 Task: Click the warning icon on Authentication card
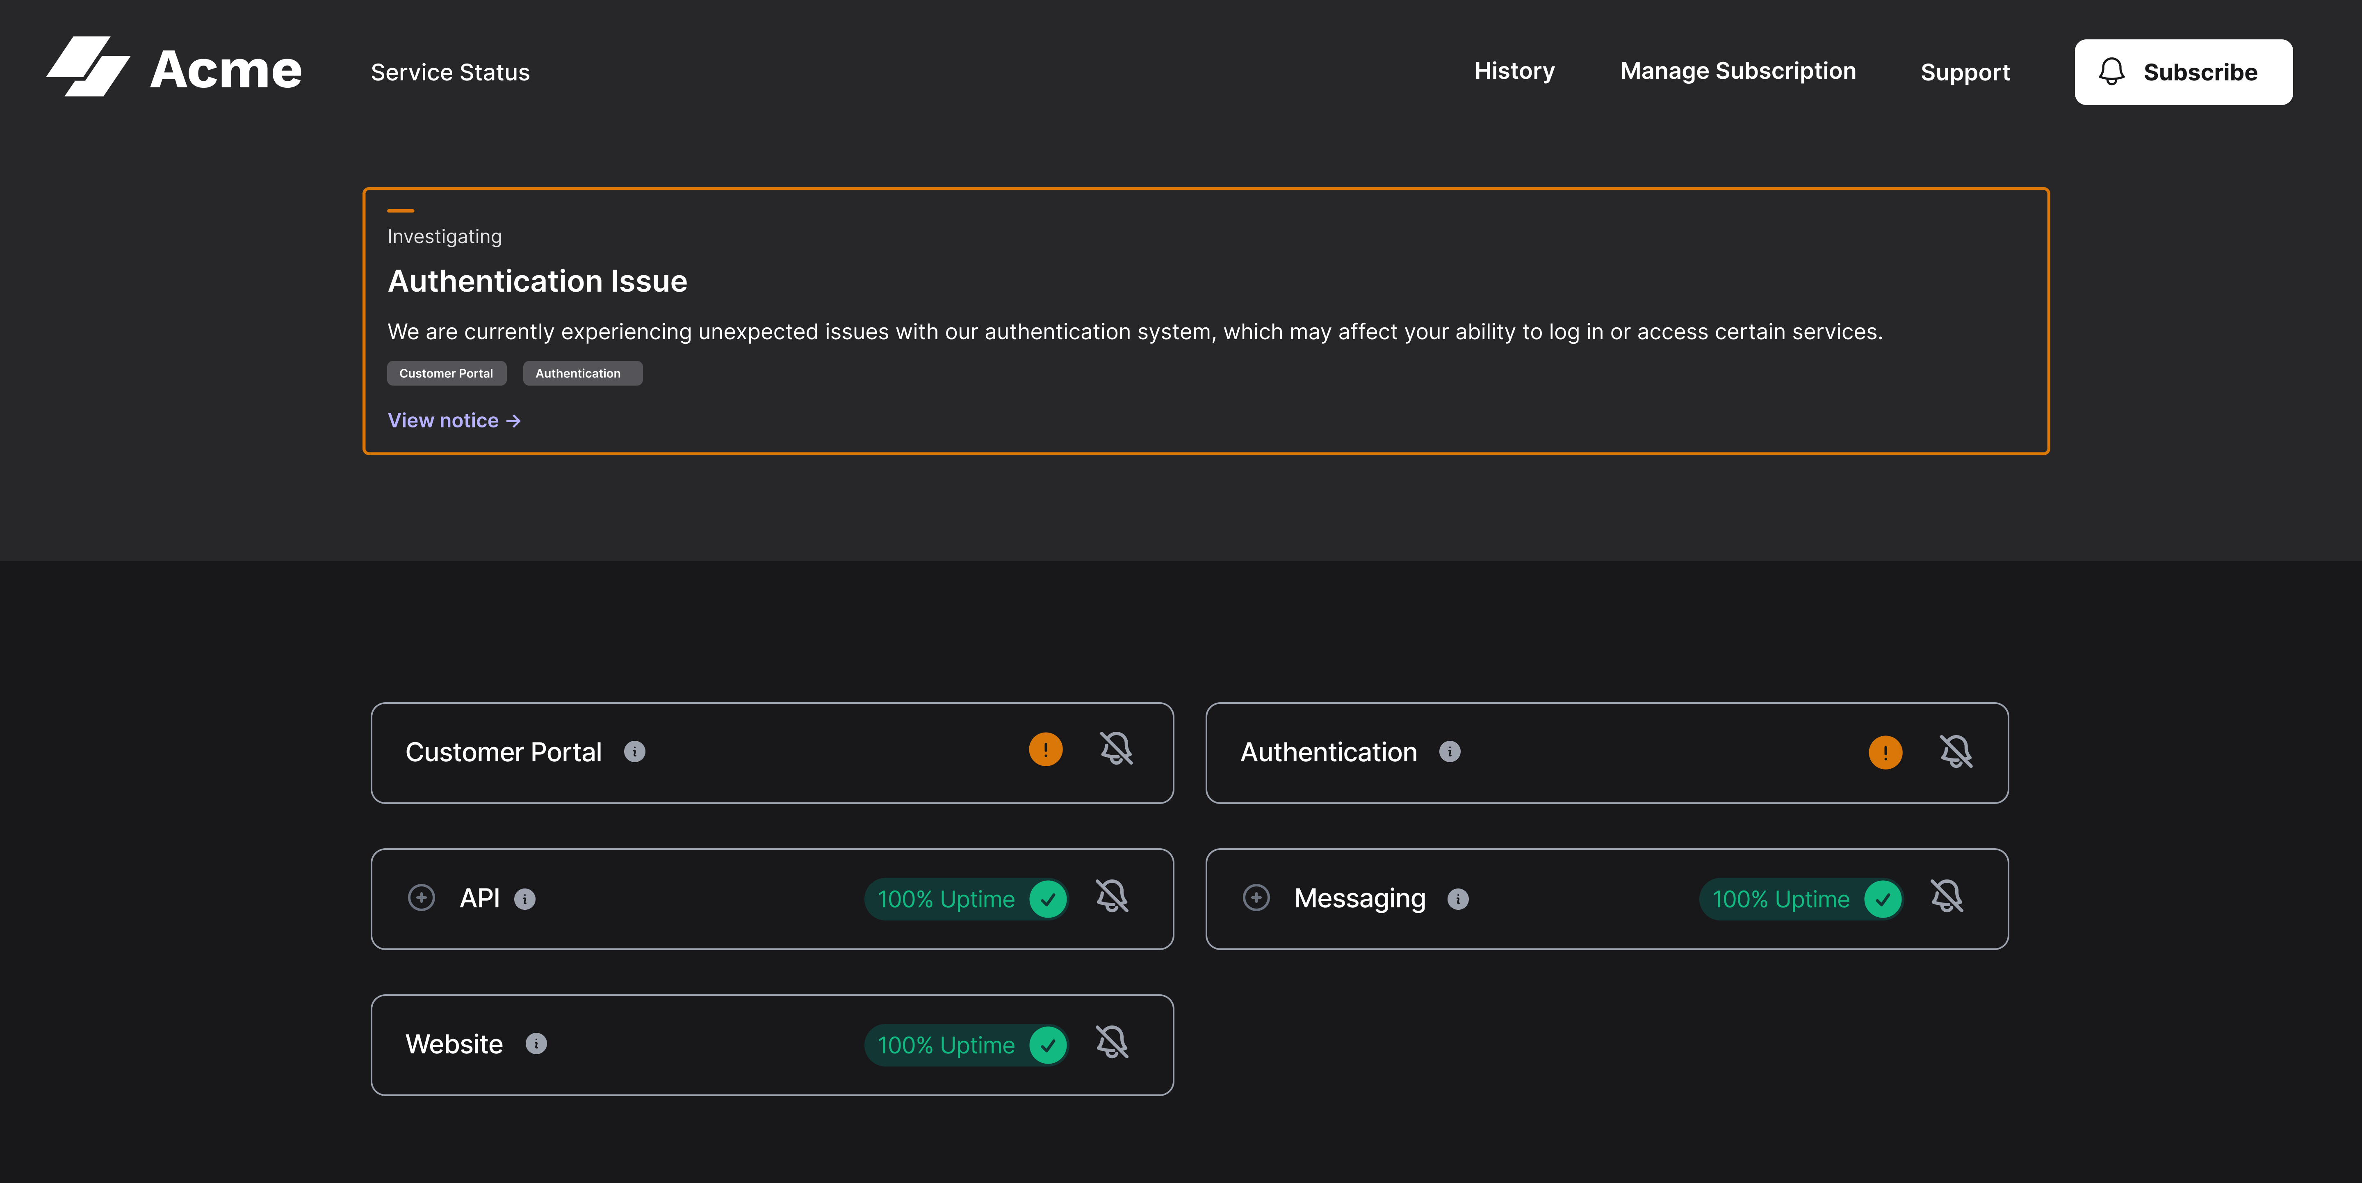(x=1885, y=752)
